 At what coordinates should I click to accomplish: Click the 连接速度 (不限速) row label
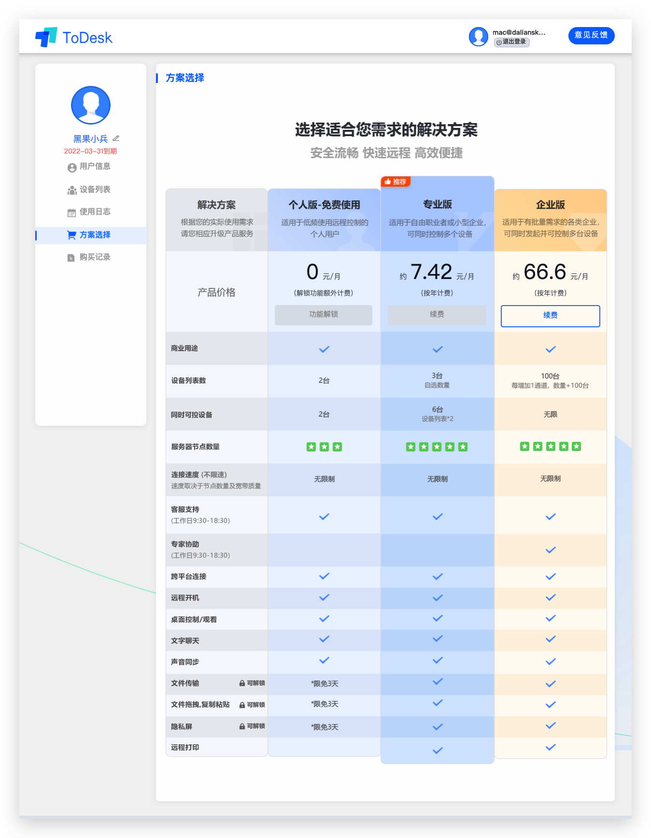[x=199, y=475]
